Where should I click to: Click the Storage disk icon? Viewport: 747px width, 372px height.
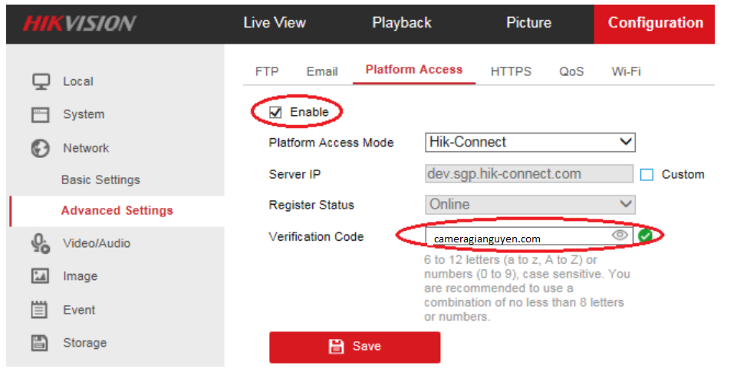(x=41, y=343)
